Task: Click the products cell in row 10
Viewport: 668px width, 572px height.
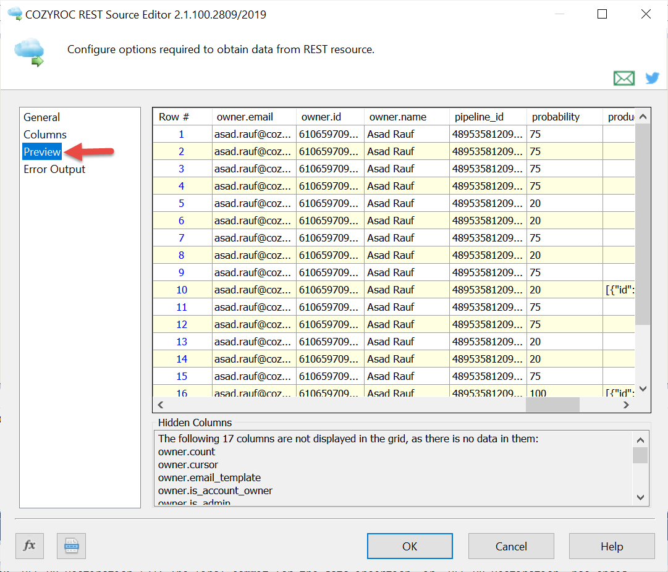Action: (619, 290)
